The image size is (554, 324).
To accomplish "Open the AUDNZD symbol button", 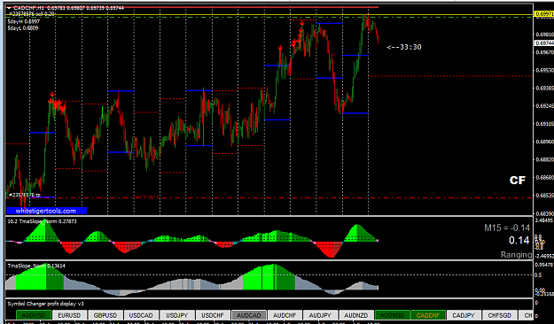I will click(x=356, y=315).
